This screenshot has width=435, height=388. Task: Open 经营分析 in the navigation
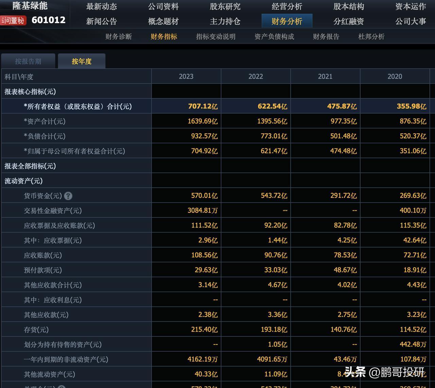[287, 6]
